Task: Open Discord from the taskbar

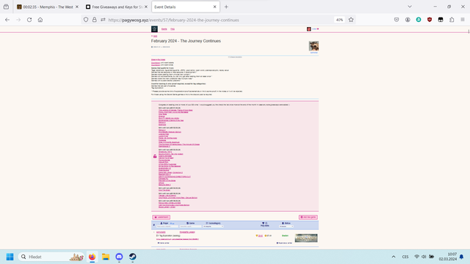Action: click(119, 257)
